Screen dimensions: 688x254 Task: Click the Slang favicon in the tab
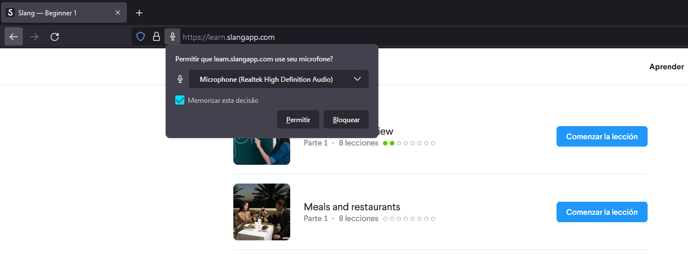(x=10, y=13)
